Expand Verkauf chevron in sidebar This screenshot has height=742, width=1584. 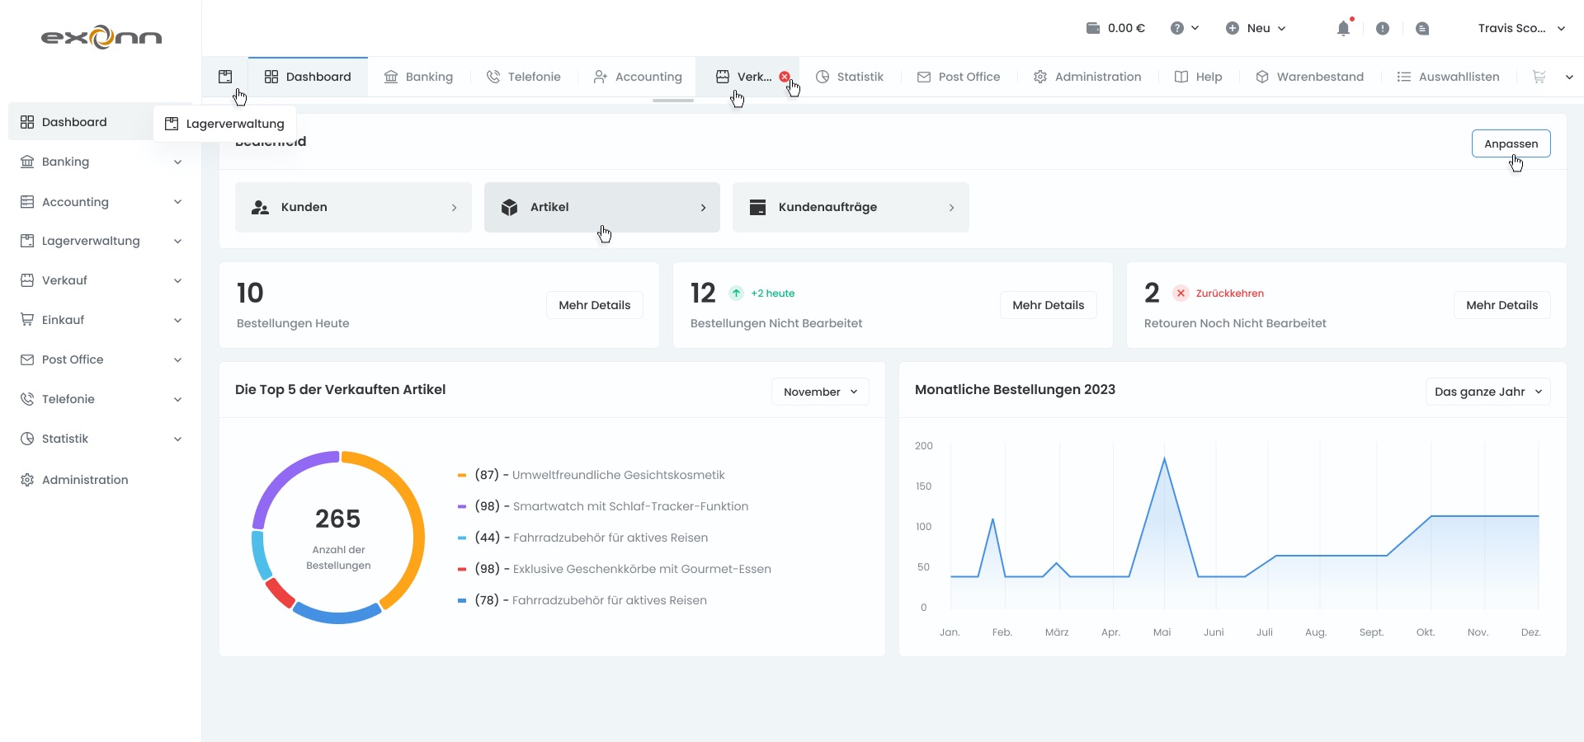click(x=177, y=281)
